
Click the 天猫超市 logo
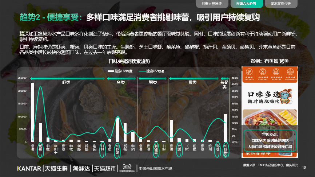pyautogui.click(x=105, y=169)
